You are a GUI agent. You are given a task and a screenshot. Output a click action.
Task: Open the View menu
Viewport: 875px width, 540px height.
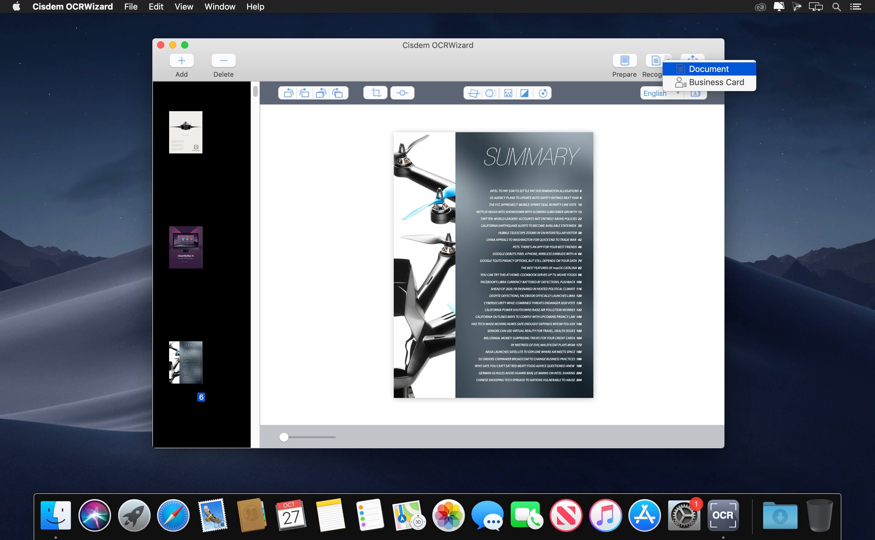pyautogui.click(x=184, y=6)
